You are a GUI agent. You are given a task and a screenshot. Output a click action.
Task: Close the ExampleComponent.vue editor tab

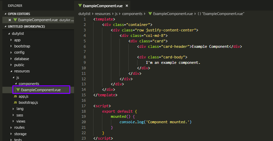pos(127,6)
